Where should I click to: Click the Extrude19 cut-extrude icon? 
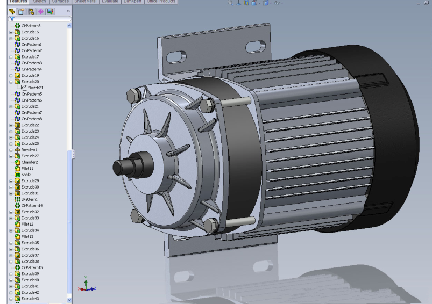[17, 75]
